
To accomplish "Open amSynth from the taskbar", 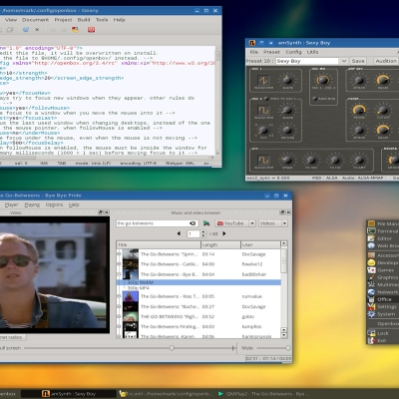I will (x=70, y=394).
